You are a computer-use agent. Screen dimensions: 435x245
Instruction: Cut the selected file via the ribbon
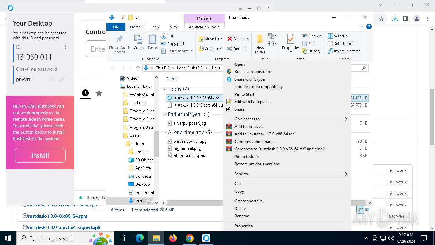click(x=167, y=36)
